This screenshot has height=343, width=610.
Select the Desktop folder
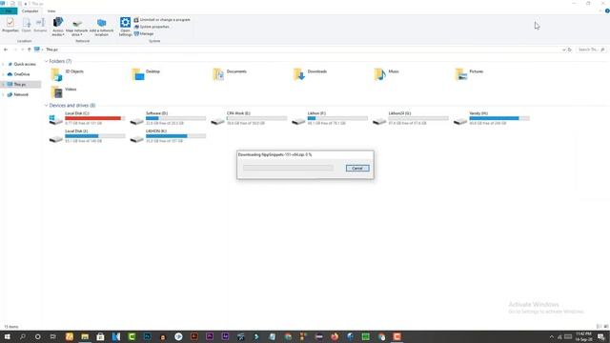point(147,74)
